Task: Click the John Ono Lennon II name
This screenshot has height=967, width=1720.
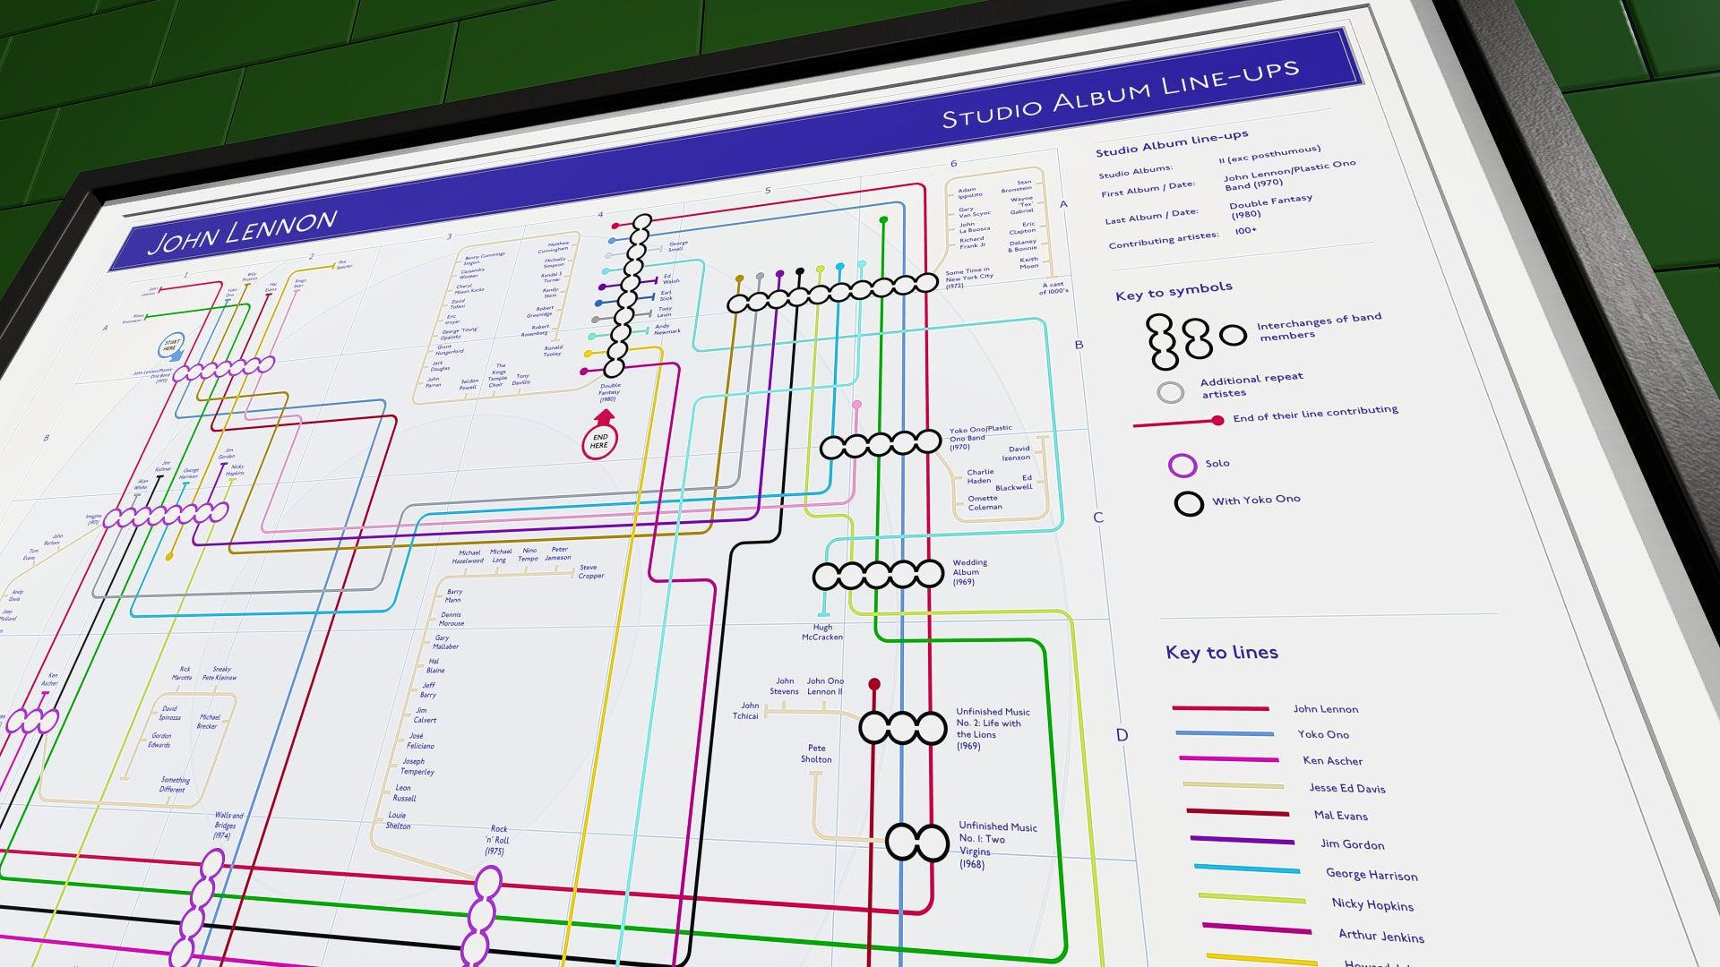Action: [x=825, y=686]
